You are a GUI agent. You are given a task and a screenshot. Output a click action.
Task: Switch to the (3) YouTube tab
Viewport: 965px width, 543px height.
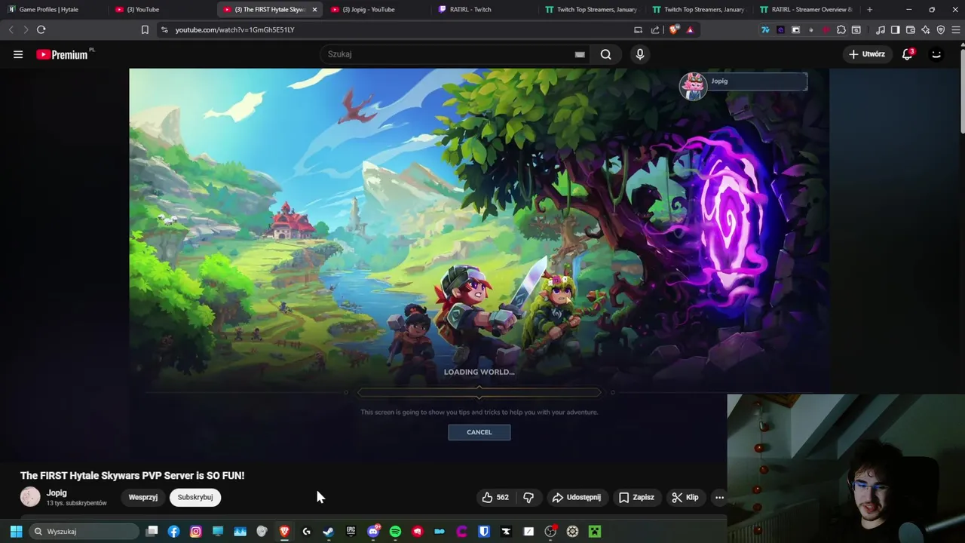[x=162, y=9]
